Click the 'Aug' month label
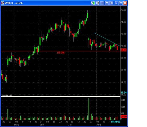 [99, 125]
